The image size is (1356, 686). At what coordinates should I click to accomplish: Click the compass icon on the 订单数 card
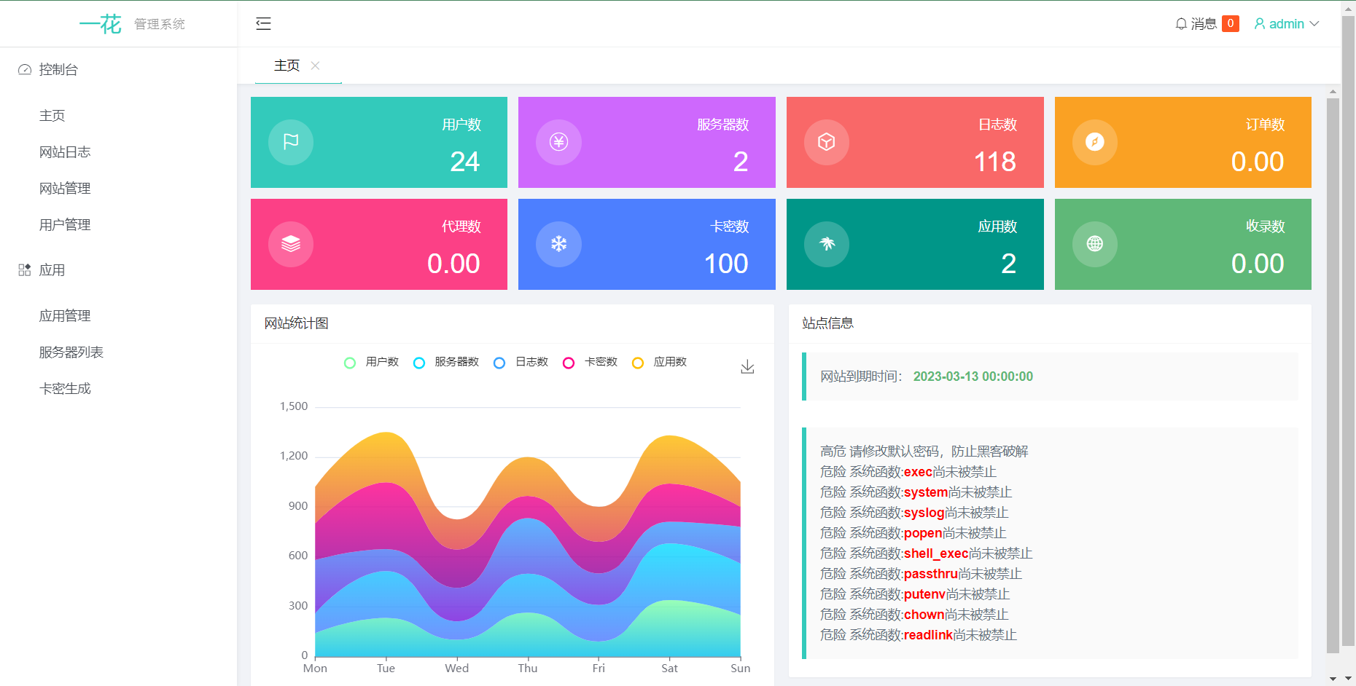coord(1095,142)
